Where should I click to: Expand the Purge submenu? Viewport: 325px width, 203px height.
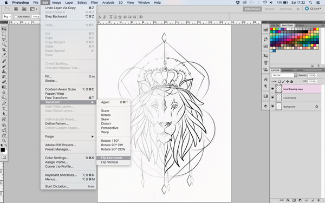(x=68, y=136)
